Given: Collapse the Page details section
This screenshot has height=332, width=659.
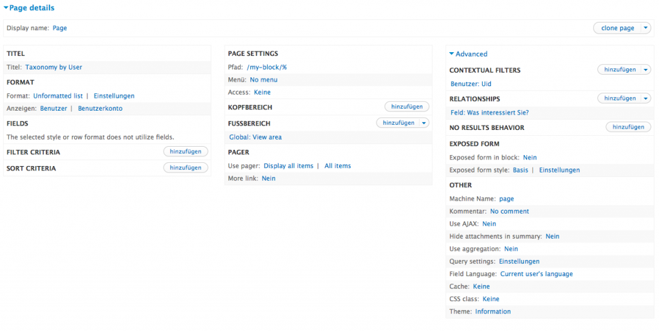Looking at the screenshot, I should [30, 8].
